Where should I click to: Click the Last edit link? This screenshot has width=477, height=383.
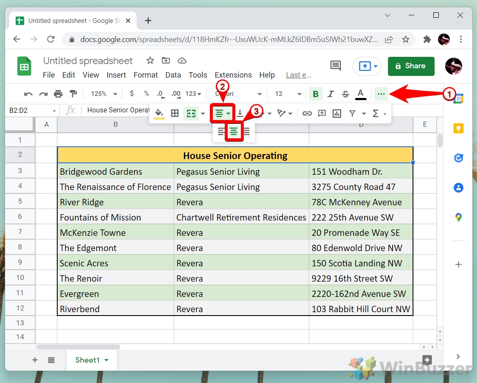click(x=298, y=75)
